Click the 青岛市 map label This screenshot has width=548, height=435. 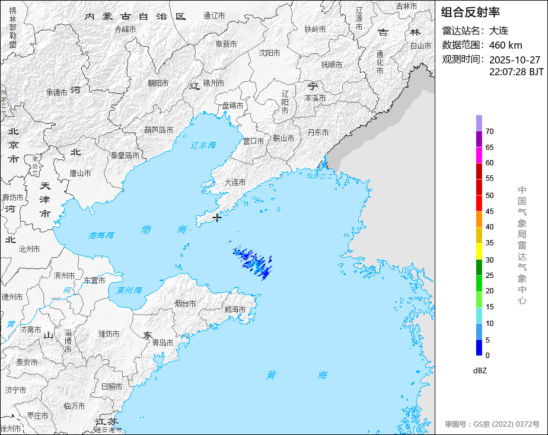[163, 343]
